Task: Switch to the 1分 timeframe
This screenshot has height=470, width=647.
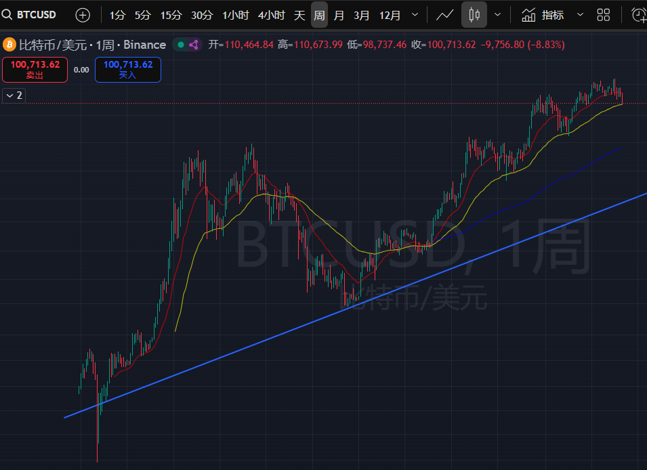Action: [x=117, y=15]
